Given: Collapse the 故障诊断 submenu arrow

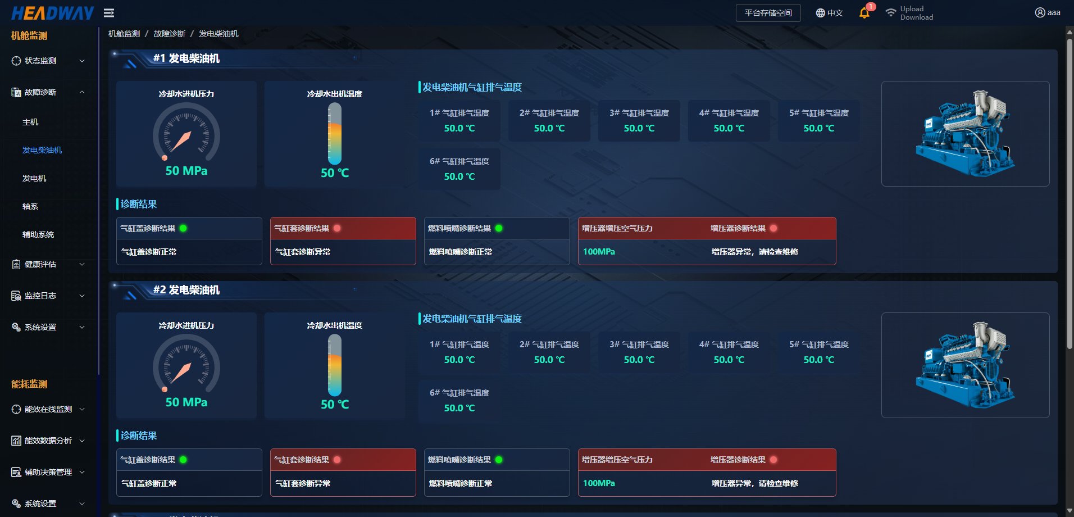Looking at the screenshot, I should [82, 92].
